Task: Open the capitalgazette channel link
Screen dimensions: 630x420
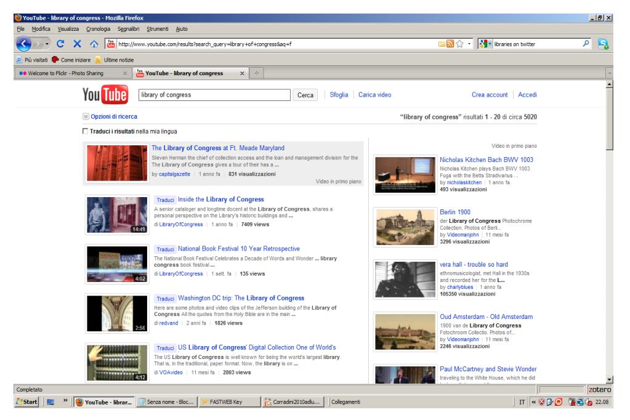Action: click(174, 174)
